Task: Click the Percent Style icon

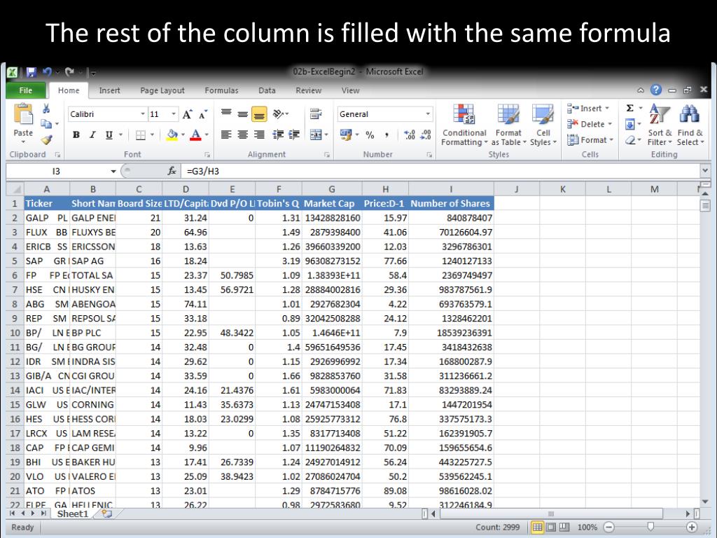Action: pyautogui.click(x=370, y=134)
